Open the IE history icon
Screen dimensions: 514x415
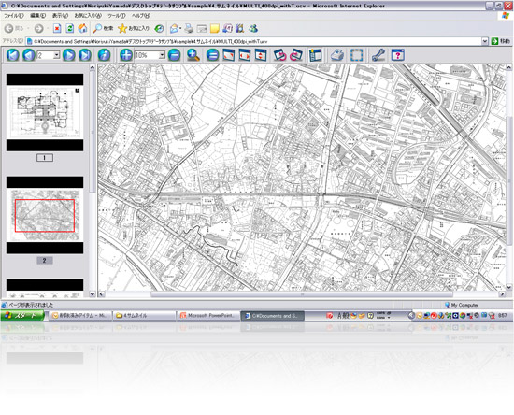click(159, 29)
